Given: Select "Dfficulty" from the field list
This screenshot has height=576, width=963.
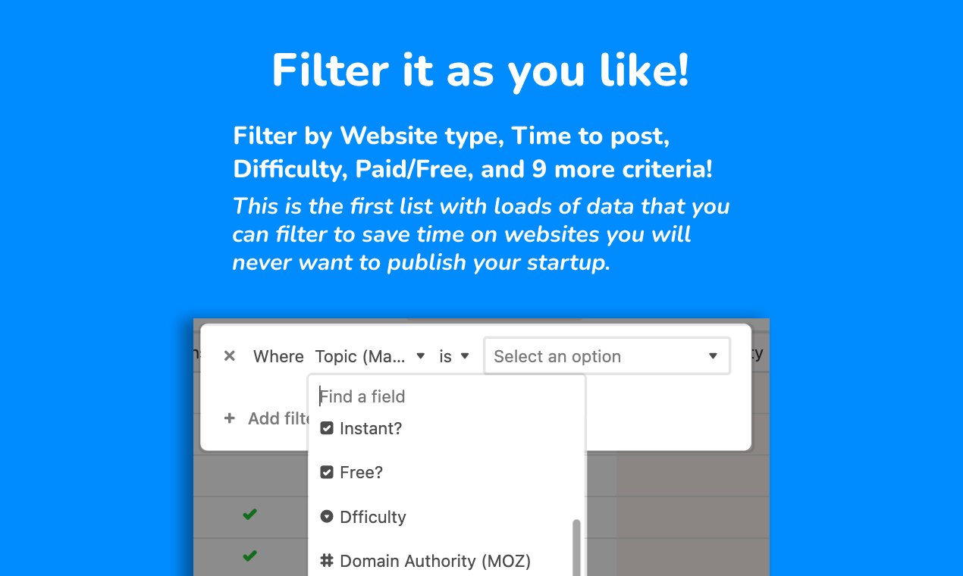Looking at the screenshot, I should (x=372, y=516).
